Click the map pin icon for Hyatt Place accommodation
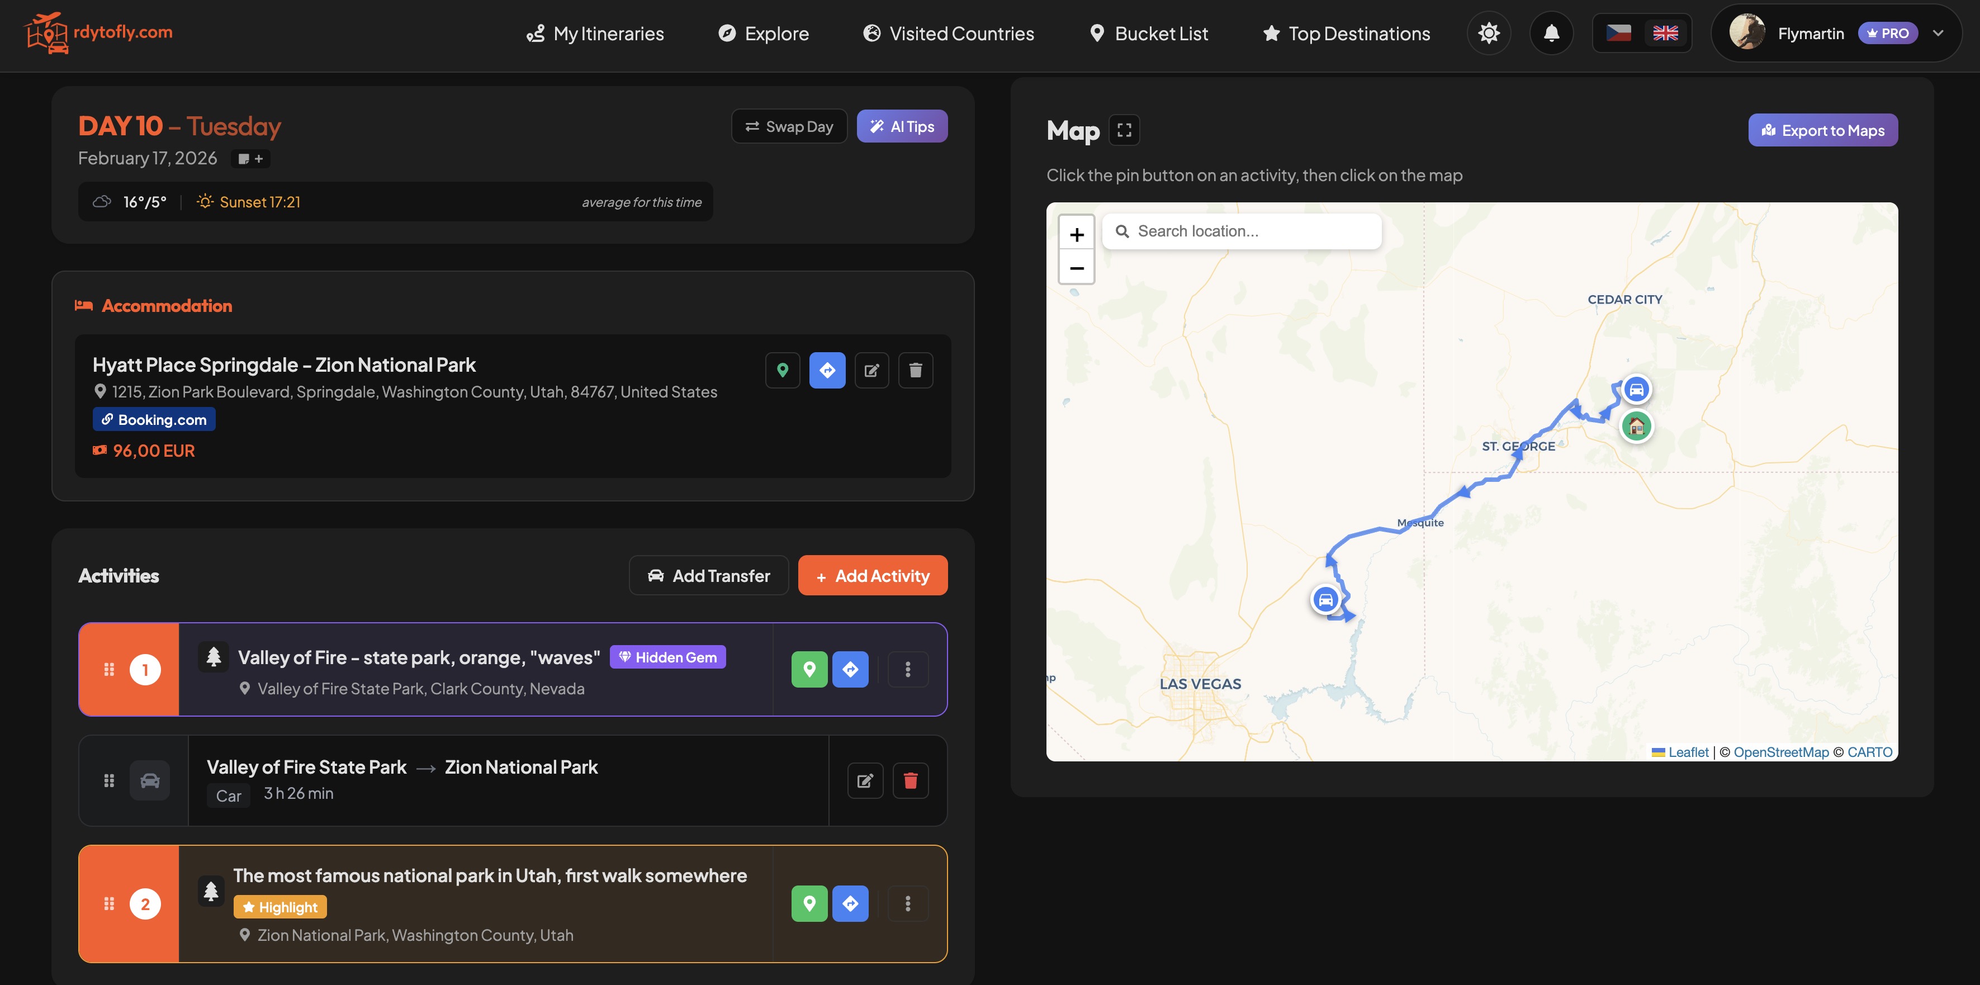The width and height of the screenshot is (1980, 985). tap(783, 370)
